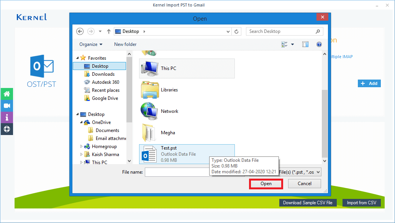Go up one folder level with up arrow
This screenshot has width=395, height=223.
108,31
